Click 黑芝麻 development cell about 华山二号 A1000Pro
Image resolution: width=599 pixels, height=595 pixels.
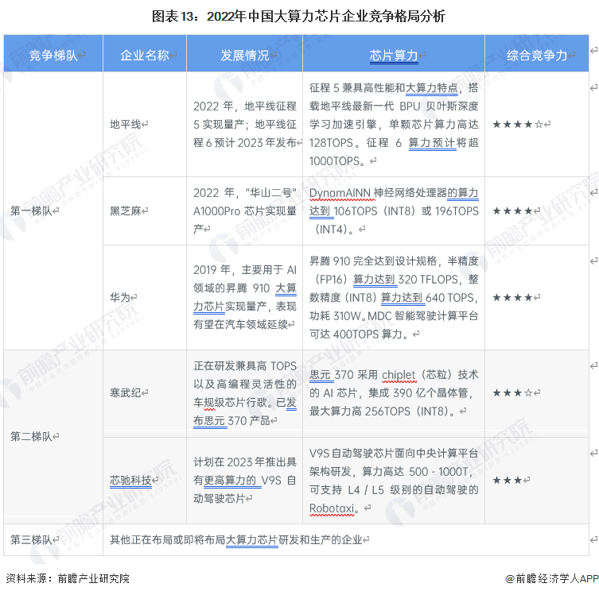coord(245,211)
